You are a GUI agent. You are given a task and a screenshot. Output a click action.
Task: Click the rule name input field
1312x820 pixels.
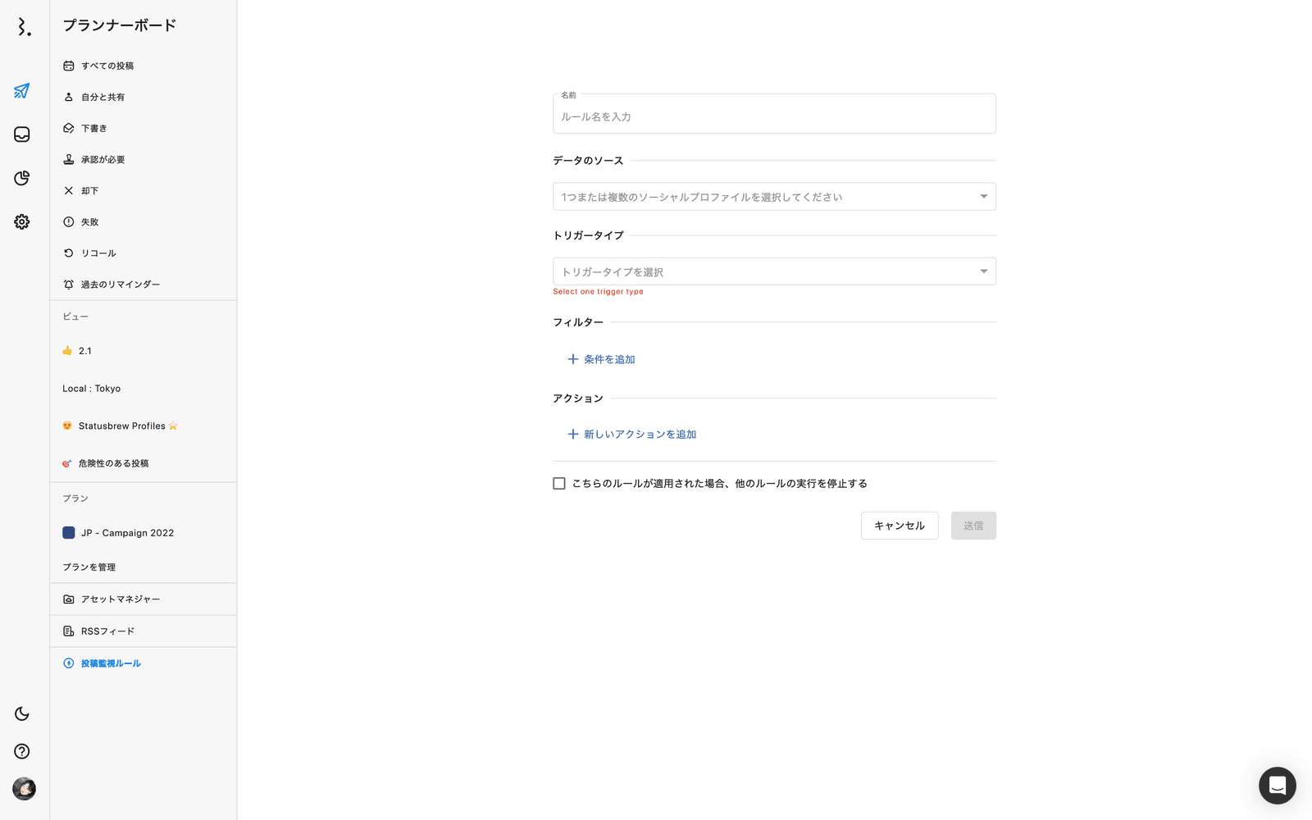click(x=774, y=116)
